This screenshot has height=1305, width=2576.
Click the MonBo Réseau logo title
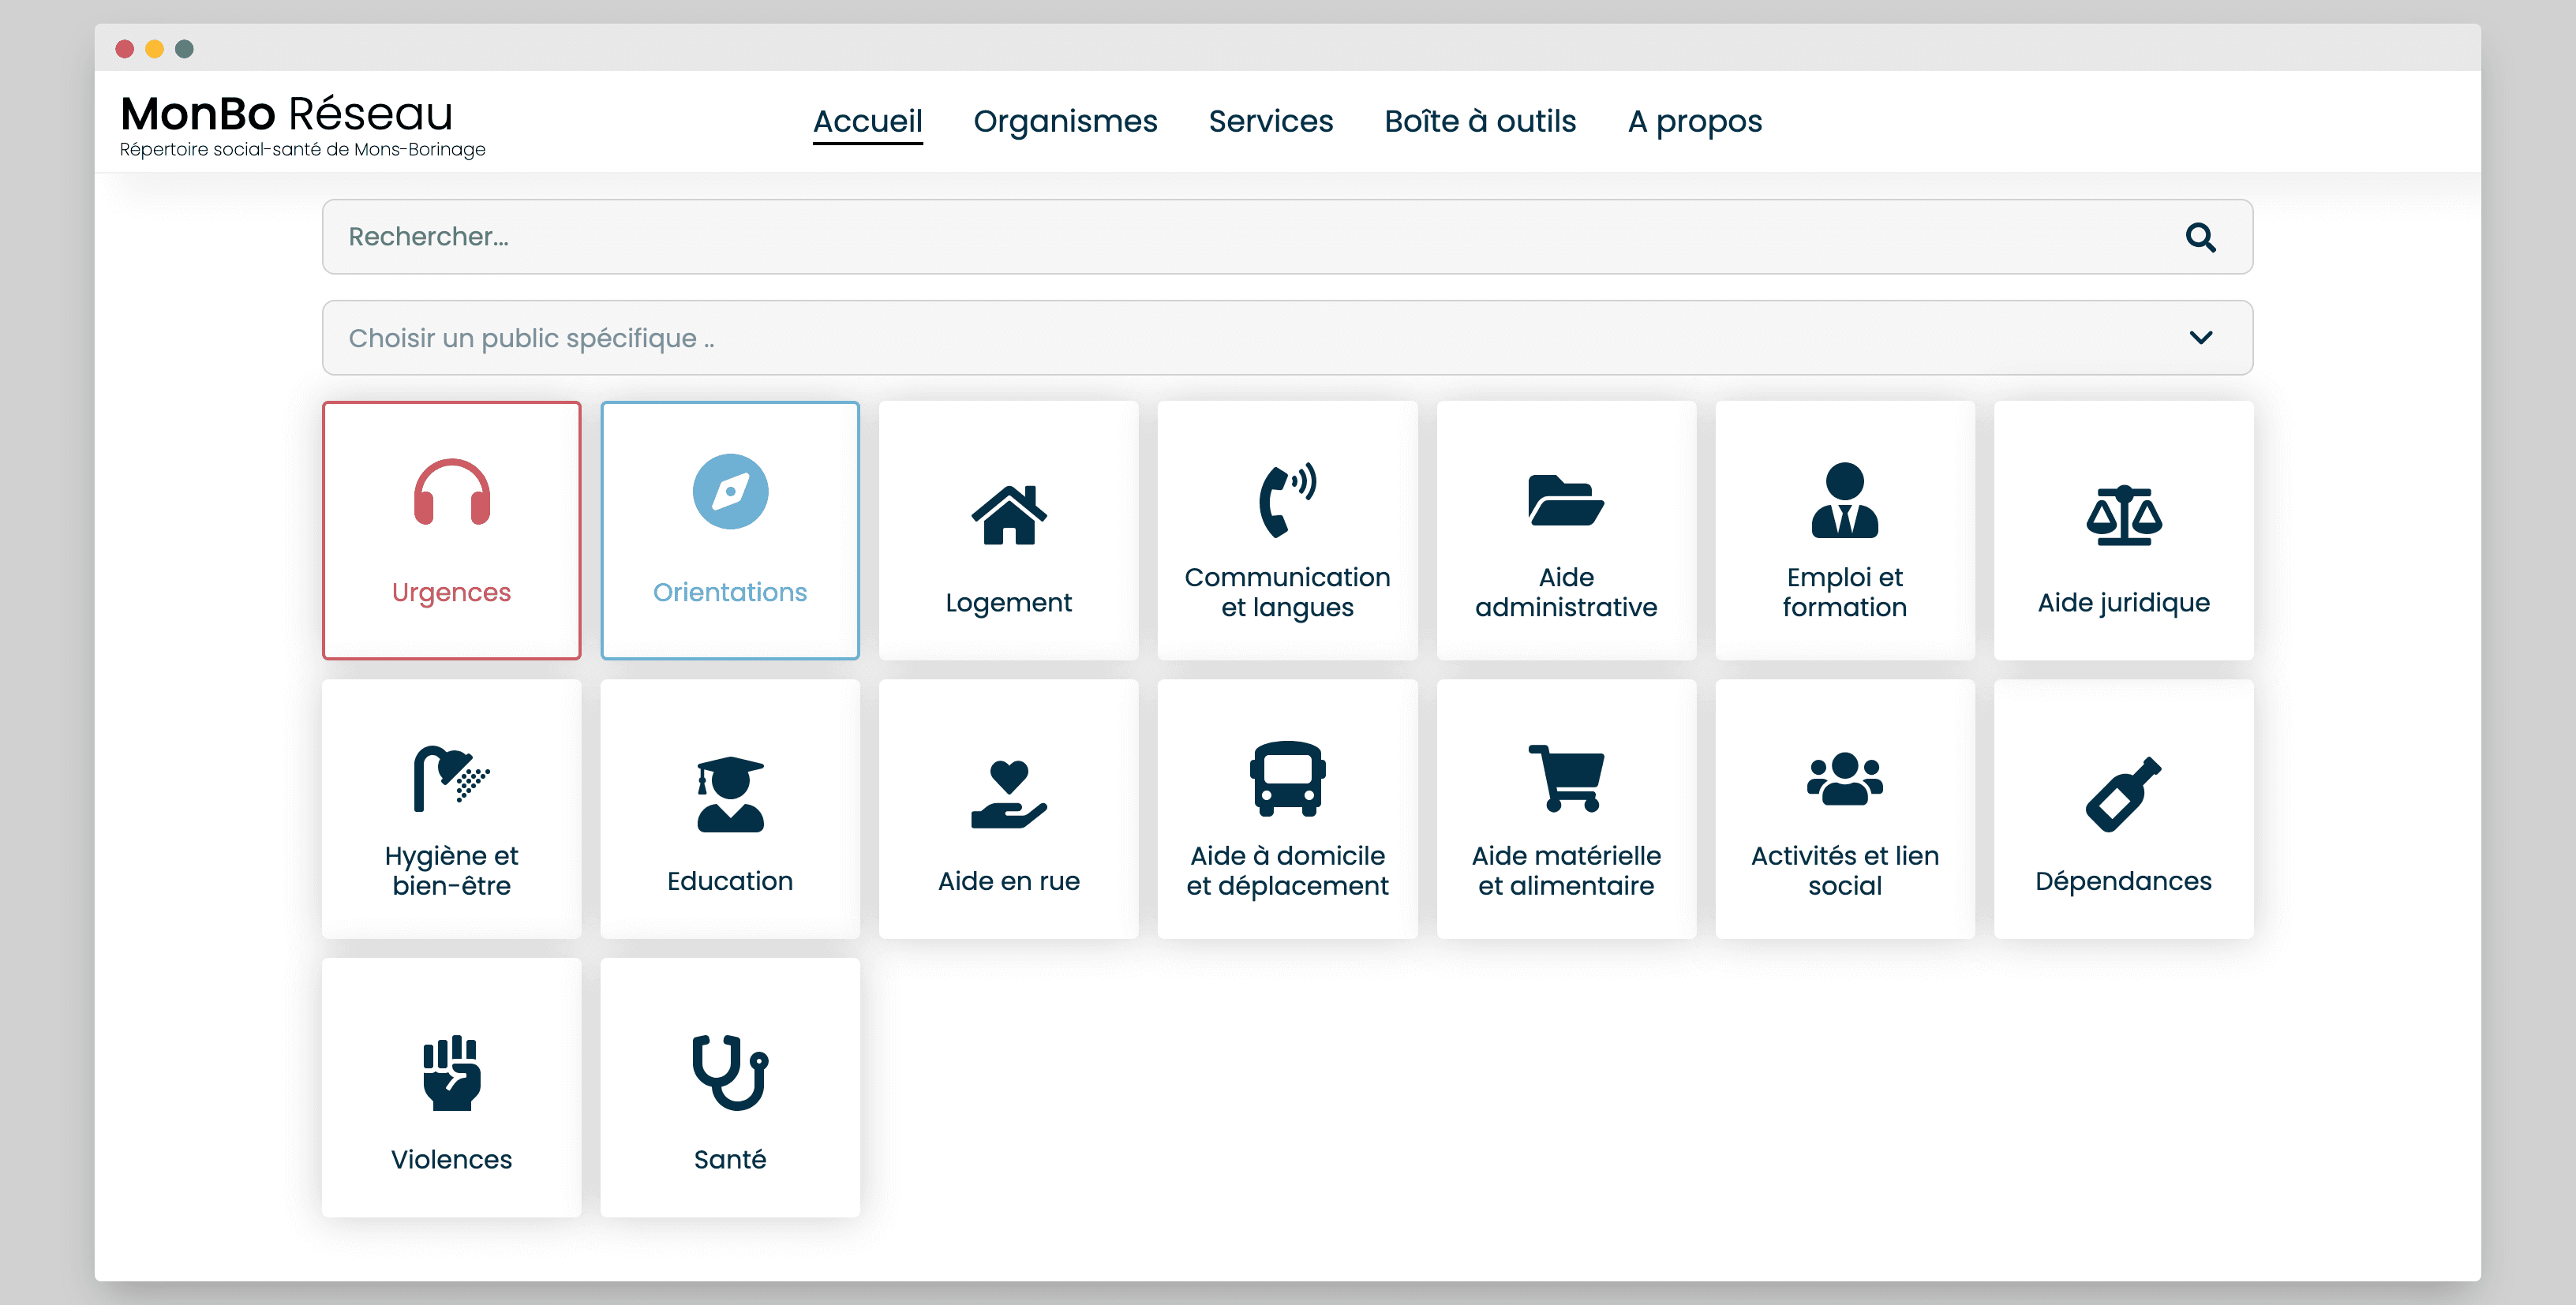287,114
